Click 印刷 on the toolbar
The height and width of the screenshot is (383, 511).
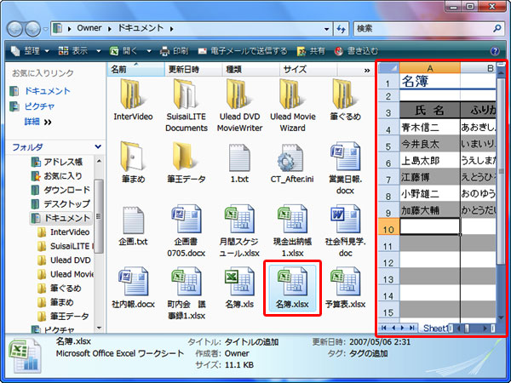click(x=175, y=51)
